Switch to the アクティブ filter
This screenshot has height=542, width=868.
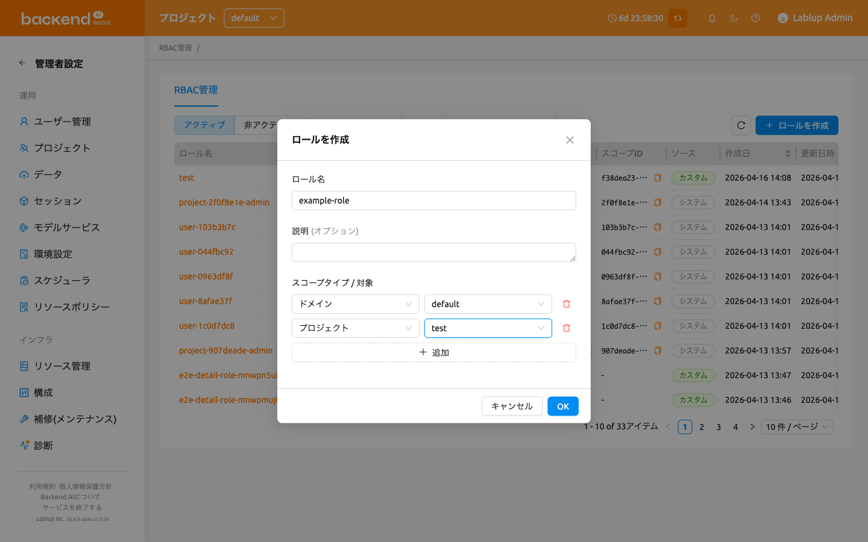pos(204,125)
